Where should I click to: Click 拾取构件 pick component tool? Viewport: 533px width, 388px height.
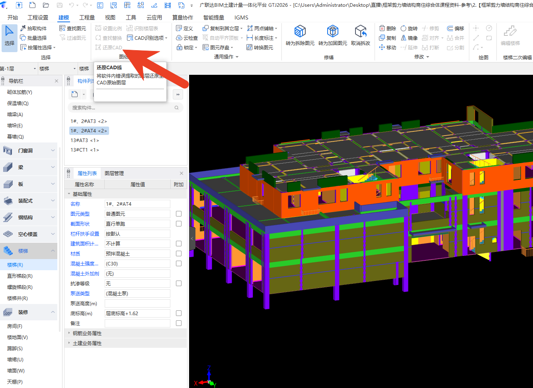coord(33,28)
